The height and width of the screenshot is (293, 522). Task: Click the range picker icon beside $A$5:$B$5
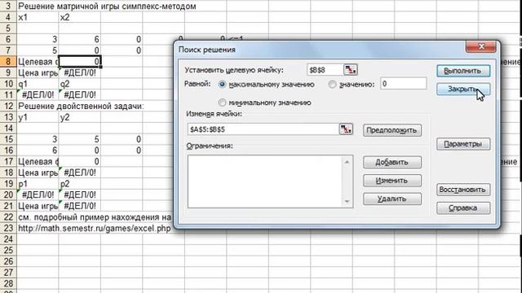tap(346, 129)
